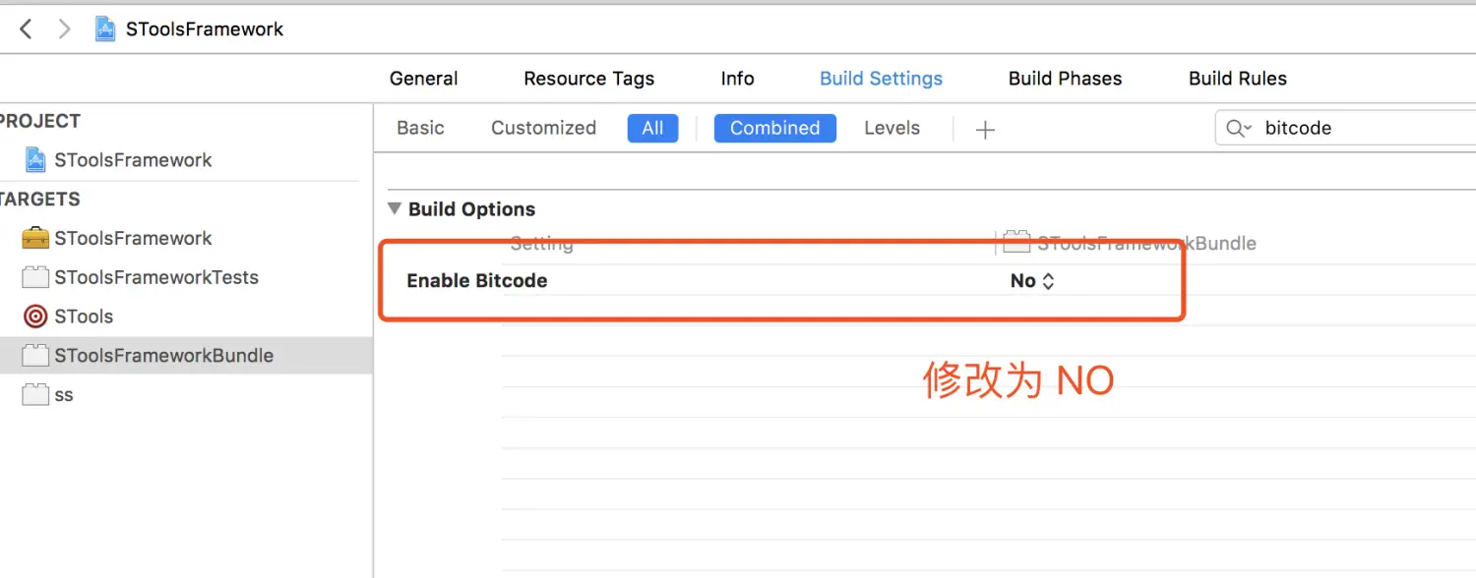
Task: Select the SToolsFrameworkTests target
Action: pyautogui.click(x=155, y=277)
